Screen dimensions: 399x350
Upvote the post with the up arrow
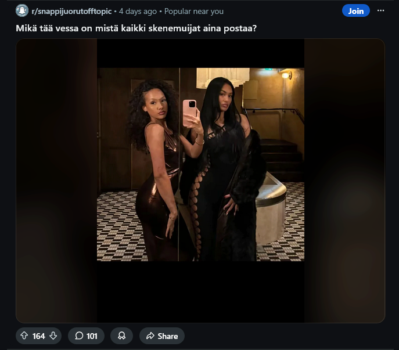tap(24, 335)
